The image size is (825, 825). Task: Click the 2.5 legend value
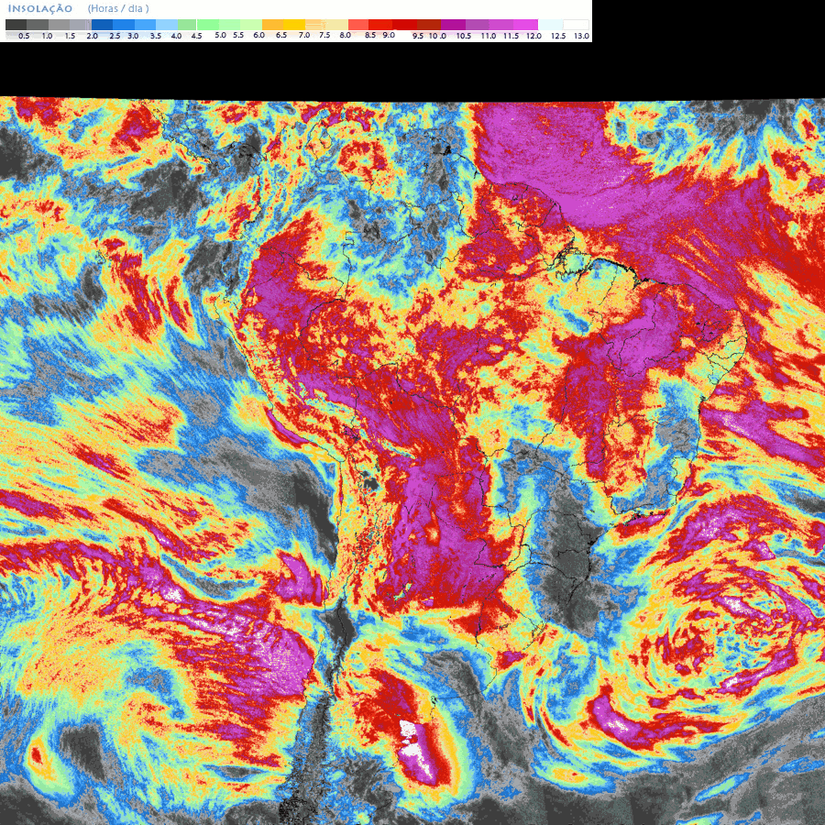[x=115, y=36]
